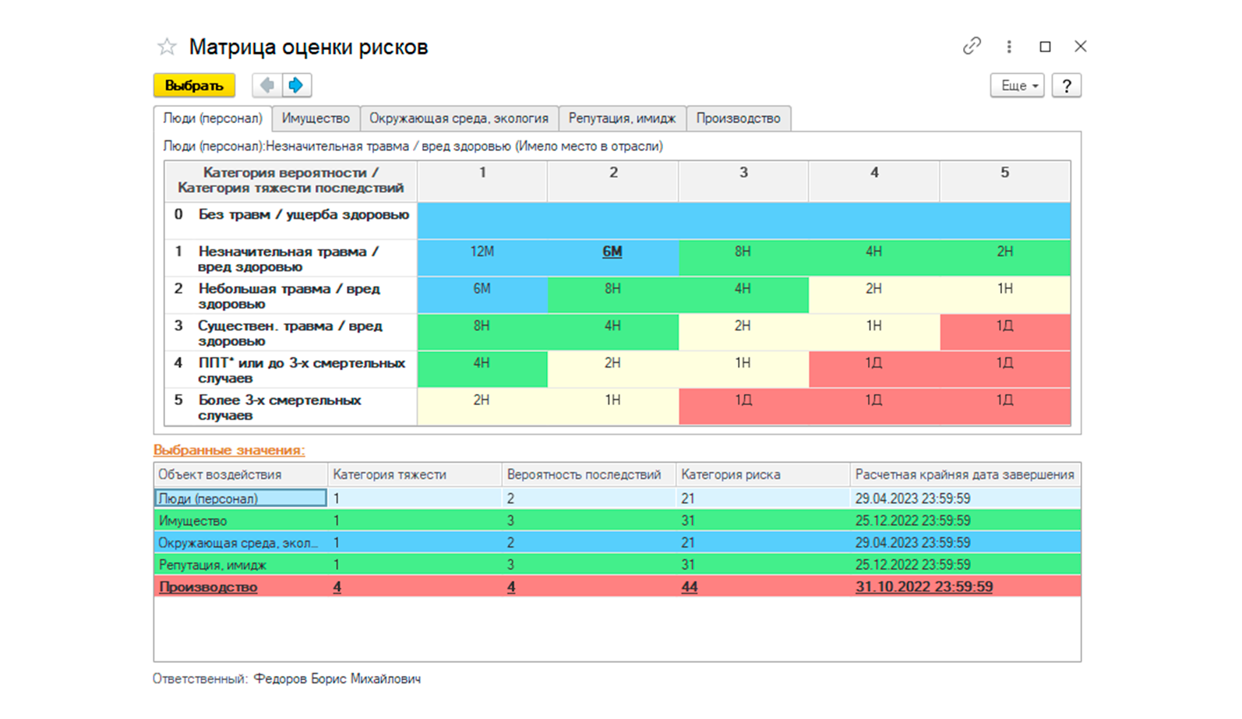Switch to the Имущество tab

pyautogui.click(x=316, y=118)
